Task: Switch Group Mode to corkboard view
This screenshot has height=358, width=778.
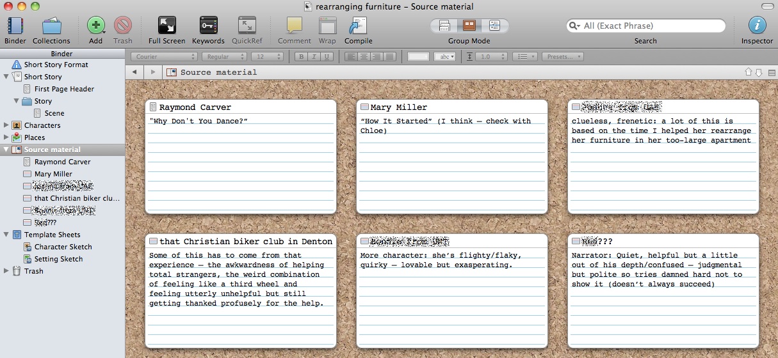Action: click(x=469, y=26)
